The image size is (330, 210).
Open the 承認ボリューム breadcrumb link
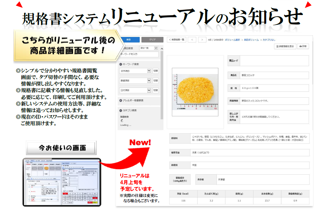click(251, 40)
